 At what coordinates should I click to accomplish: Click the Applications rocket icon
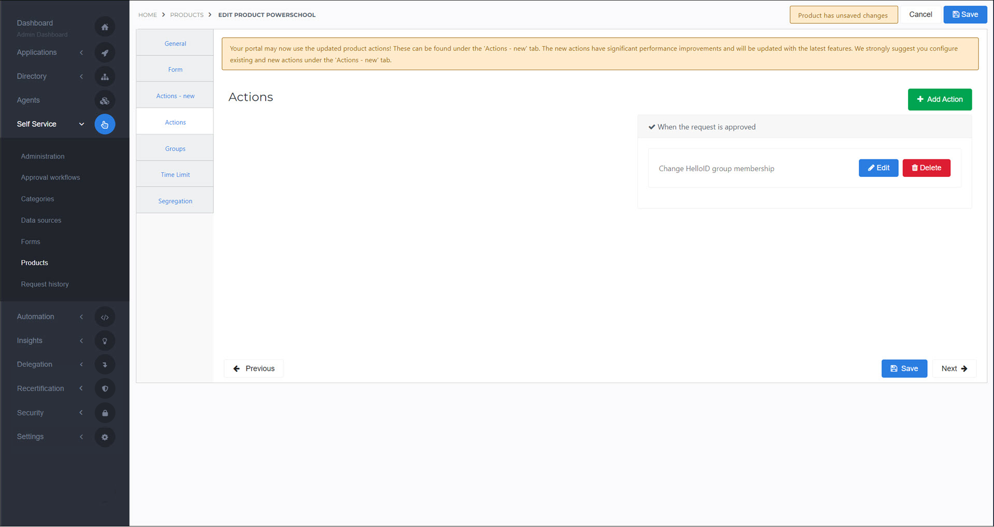tap(105, 52)
